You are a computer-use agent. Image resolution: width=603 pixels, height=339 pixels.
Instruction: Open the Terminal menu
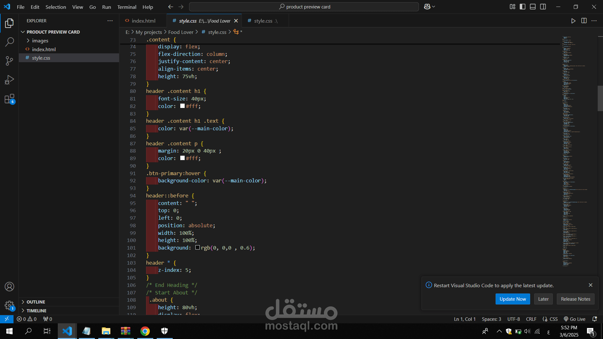pos(127,7)
